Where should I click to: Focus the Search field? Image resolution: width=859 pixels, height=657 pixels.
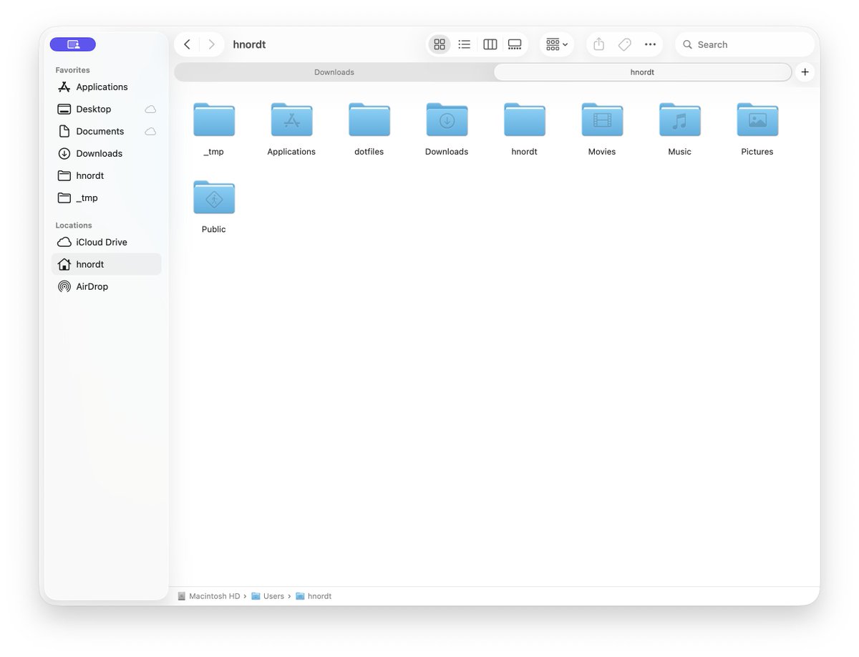coord(744,44)
